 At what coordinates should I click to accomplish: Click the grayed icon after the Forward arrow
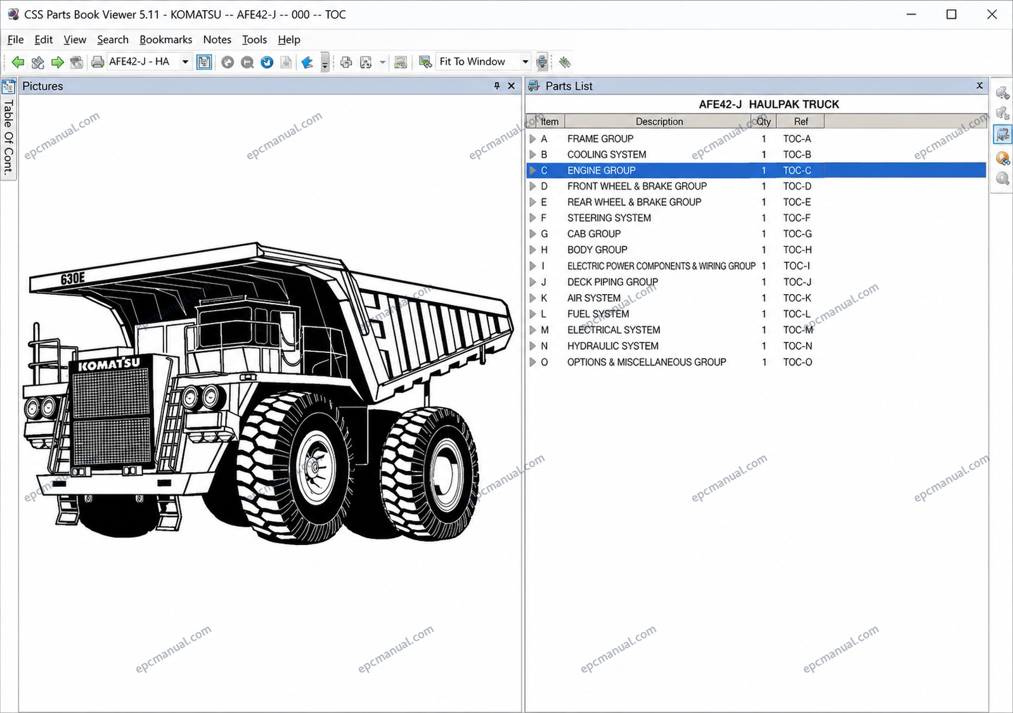click(77, 62)
